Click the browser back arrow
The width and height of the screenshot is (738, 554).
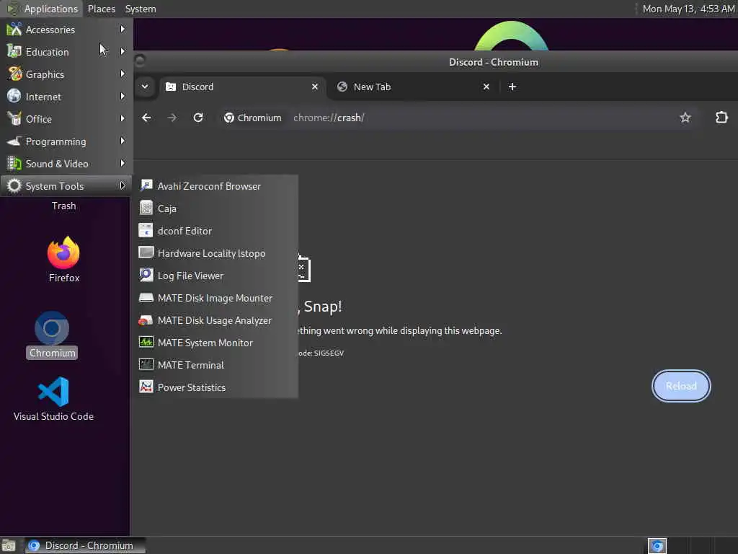[146, 118]
